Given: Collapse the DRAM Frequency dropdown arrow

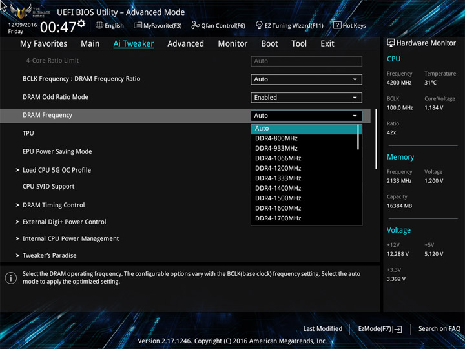Looking at the screenshot, I should click(355, 116).
